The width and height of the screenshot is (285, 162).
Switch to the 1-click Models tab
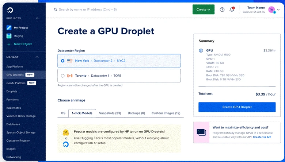pyautogui.click(x=82, y=113)
